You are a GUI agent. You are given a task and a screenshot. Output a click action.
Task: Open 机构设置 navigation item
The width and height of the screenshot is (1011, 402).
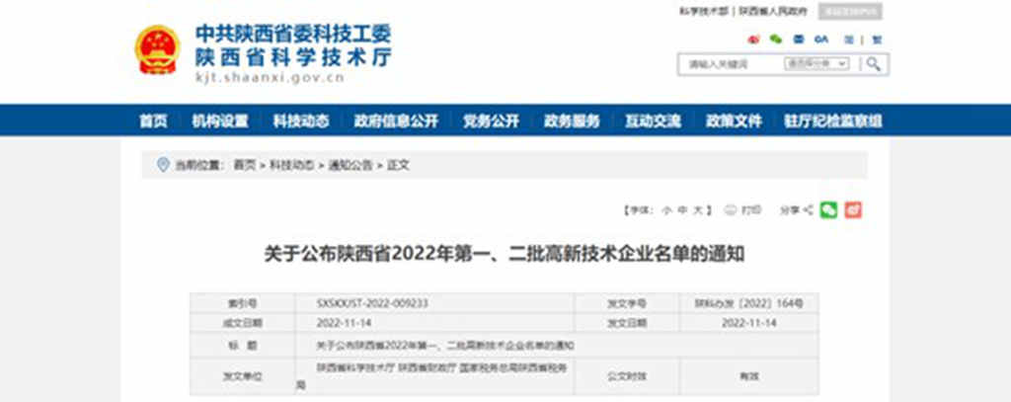tap(220, 121)
